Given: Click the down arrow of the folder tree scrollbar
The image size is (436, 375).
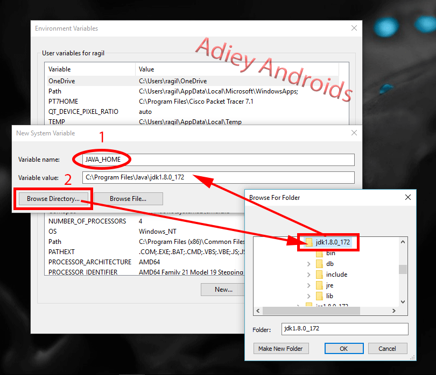Looking at the screenshot, I should (x=403, y=301).
